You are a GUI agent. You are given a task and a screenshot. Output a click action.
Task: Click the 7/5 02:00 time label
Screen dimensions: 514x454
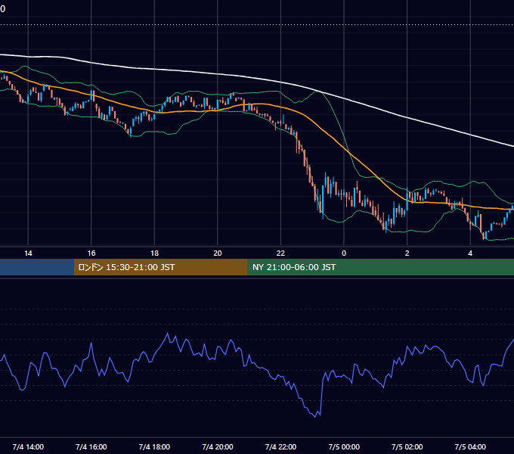(x=407, y=446)
